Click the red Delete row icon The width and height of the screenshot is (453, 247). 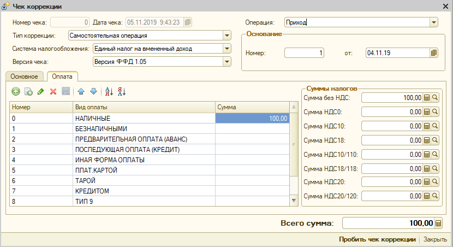point(53,91)
